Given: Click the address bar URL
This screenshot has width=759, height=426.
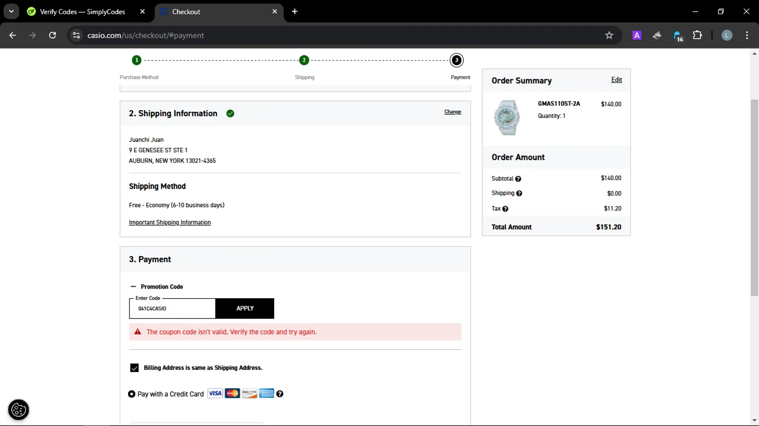Looking at the screenshot, I should [146, 35].
